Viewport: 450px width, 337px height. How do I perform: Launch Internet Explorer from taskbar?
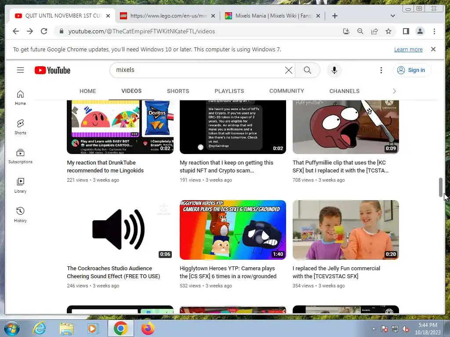tap(39, 328)
